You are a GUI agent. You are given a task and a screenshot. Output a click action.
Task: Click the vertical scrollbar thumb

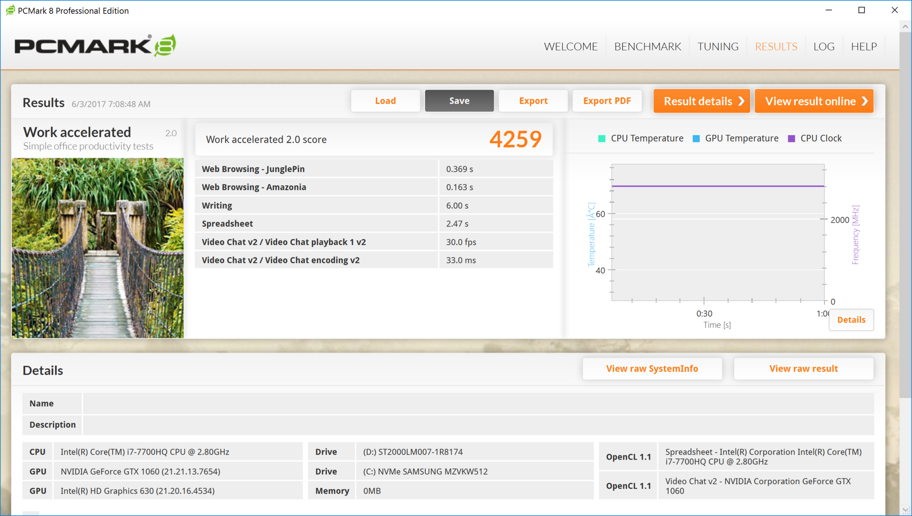905,216
